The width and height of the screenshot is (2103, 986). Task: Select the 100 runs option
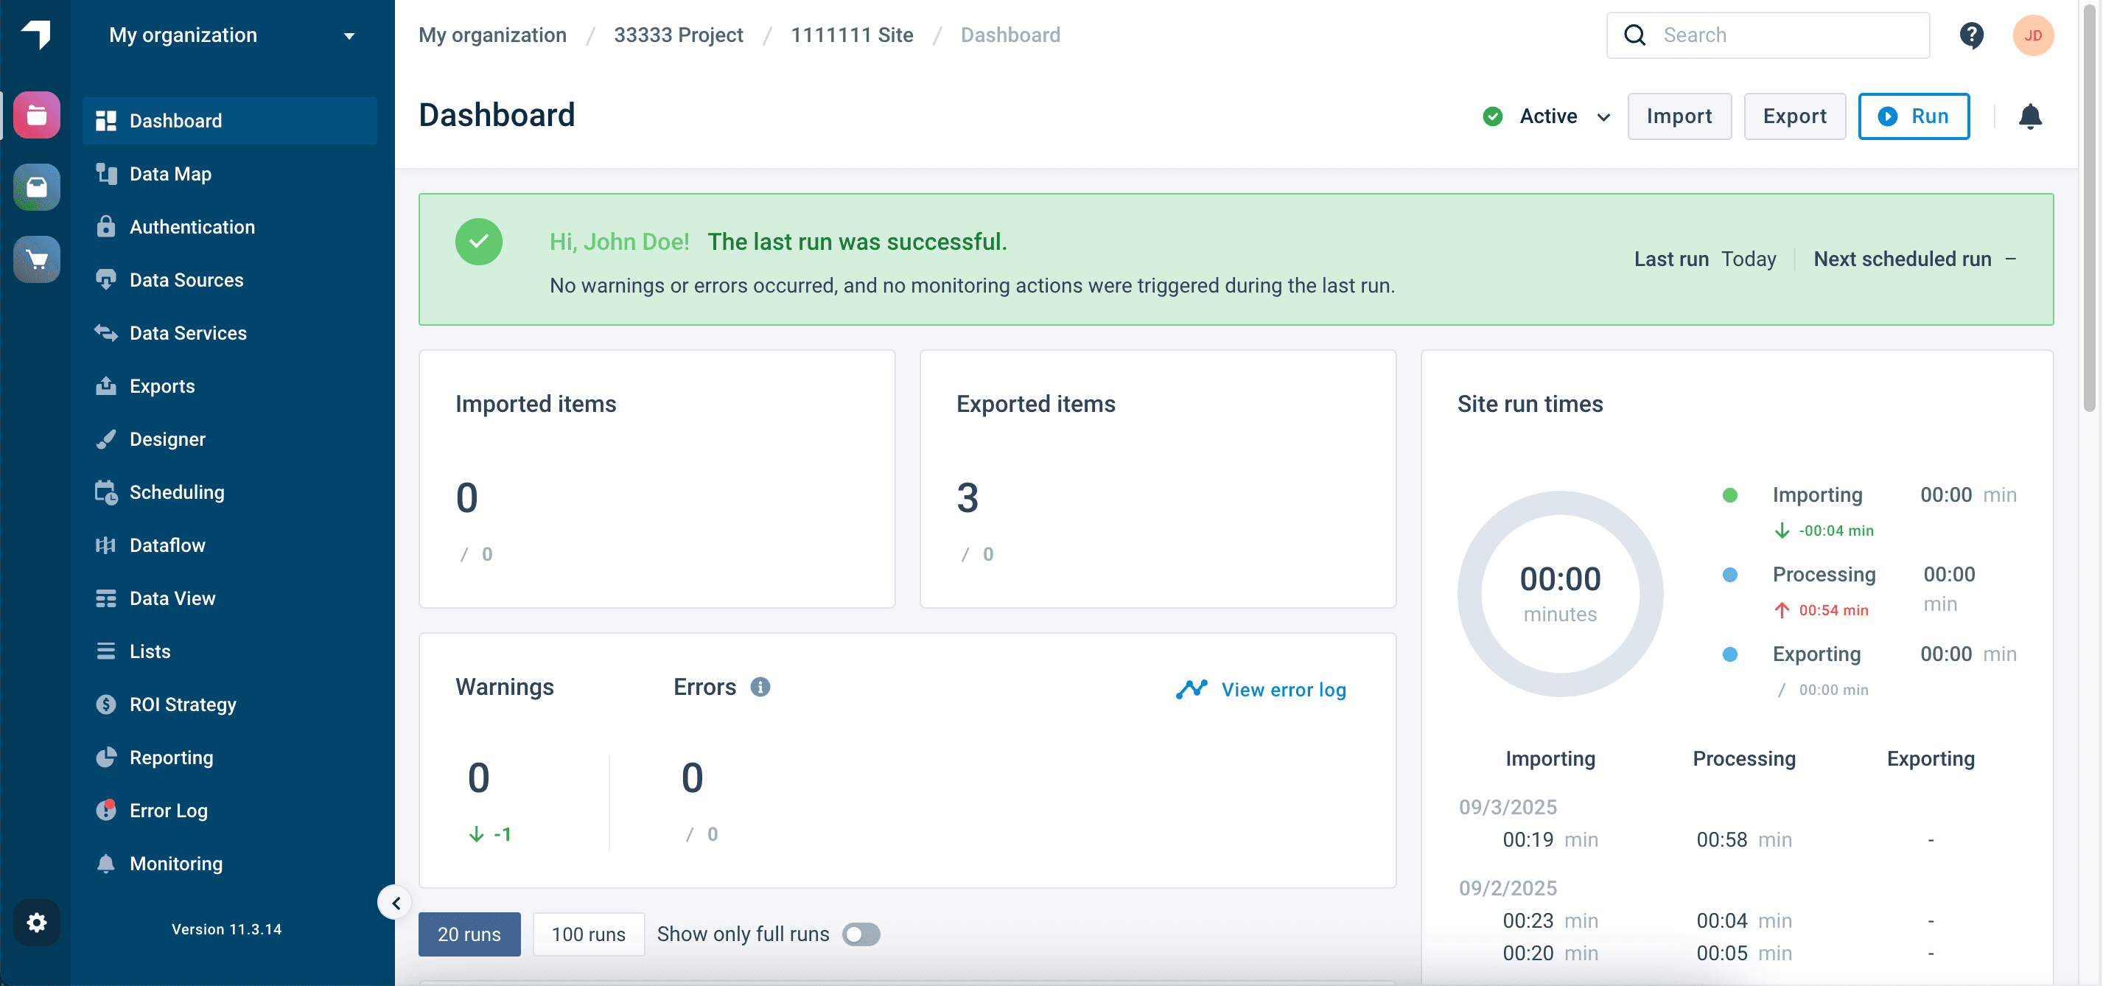[588, 934]
